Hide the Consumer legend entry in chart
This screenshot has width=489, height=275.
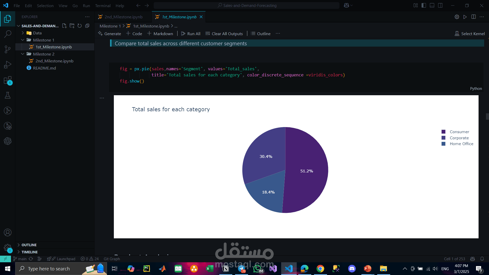pyautogui.click(x=459, y=132)
